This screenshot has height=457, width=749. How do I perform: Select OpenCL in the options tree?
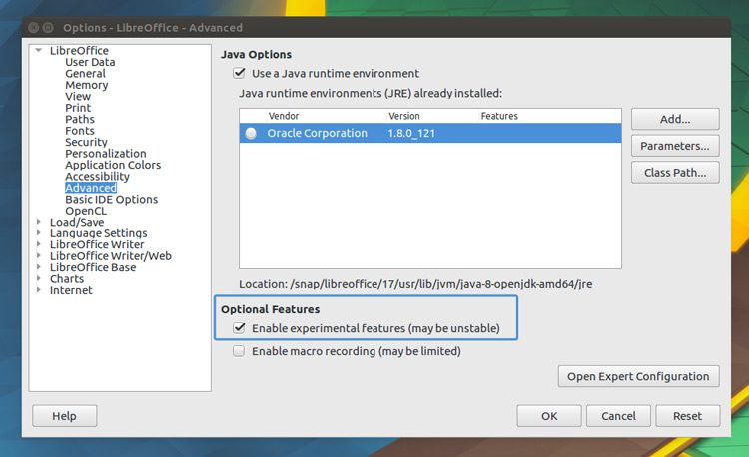(x=86, y=211)
